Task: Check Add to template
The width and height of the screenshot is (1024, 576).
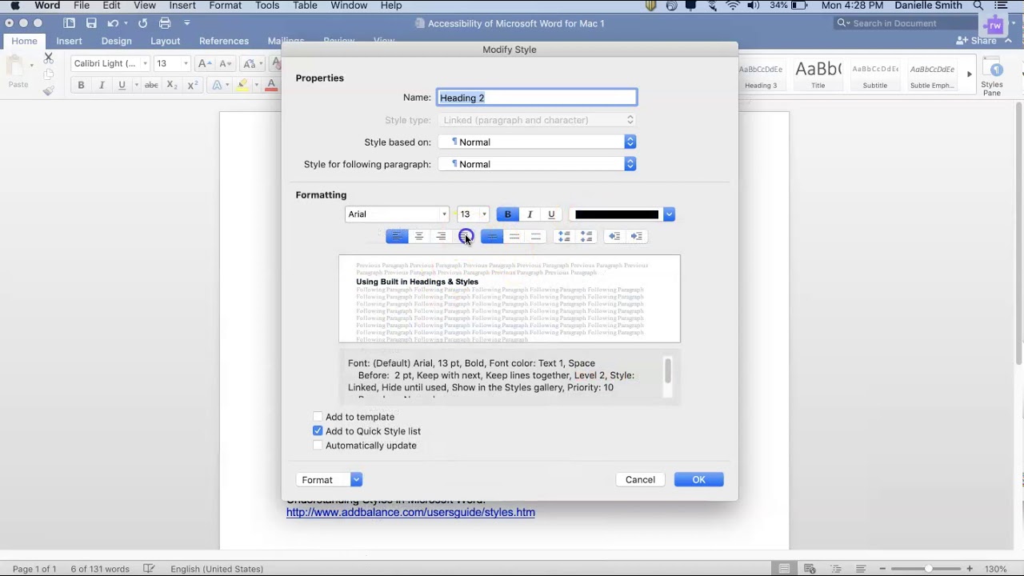Action: (x=318, y=417)
